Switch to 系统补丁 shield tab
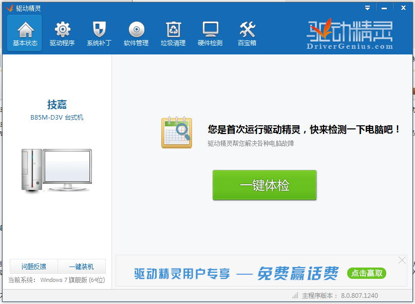Image resolution: width=415 pixels, height=304 pixels. [99, 33]
